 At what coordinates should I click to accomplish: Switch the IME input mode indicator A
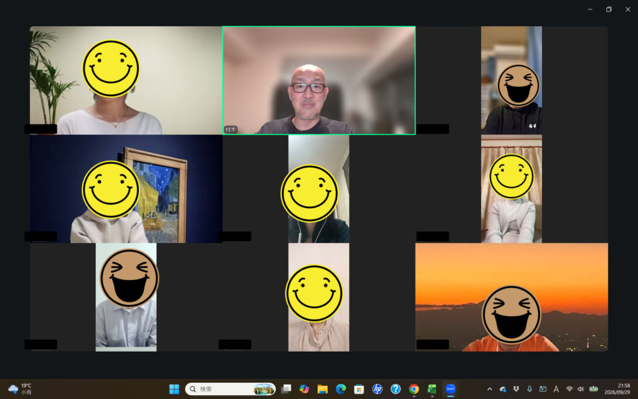pyautogui.click(x=556, y=389)
